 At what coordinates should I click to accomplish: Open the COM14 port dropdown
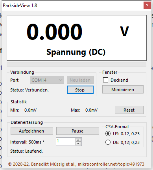pyautogui.click(x=47, y=80)
